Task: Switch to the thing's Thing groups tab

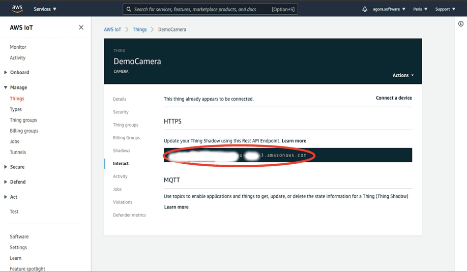Action: click(x=125, y=125)
